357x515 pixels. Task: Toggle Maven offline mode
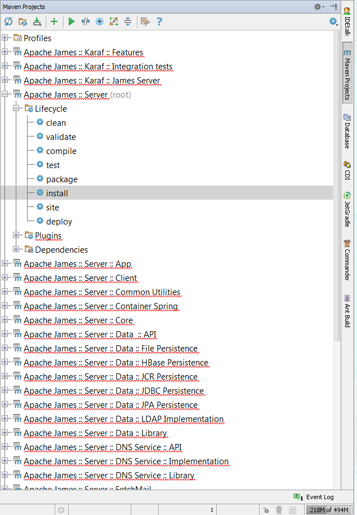click(x=86, y=21)
